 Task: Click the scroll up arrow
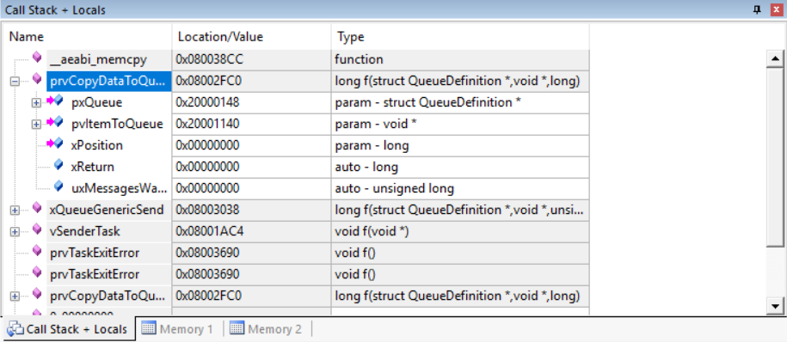(x=776, y=59)
